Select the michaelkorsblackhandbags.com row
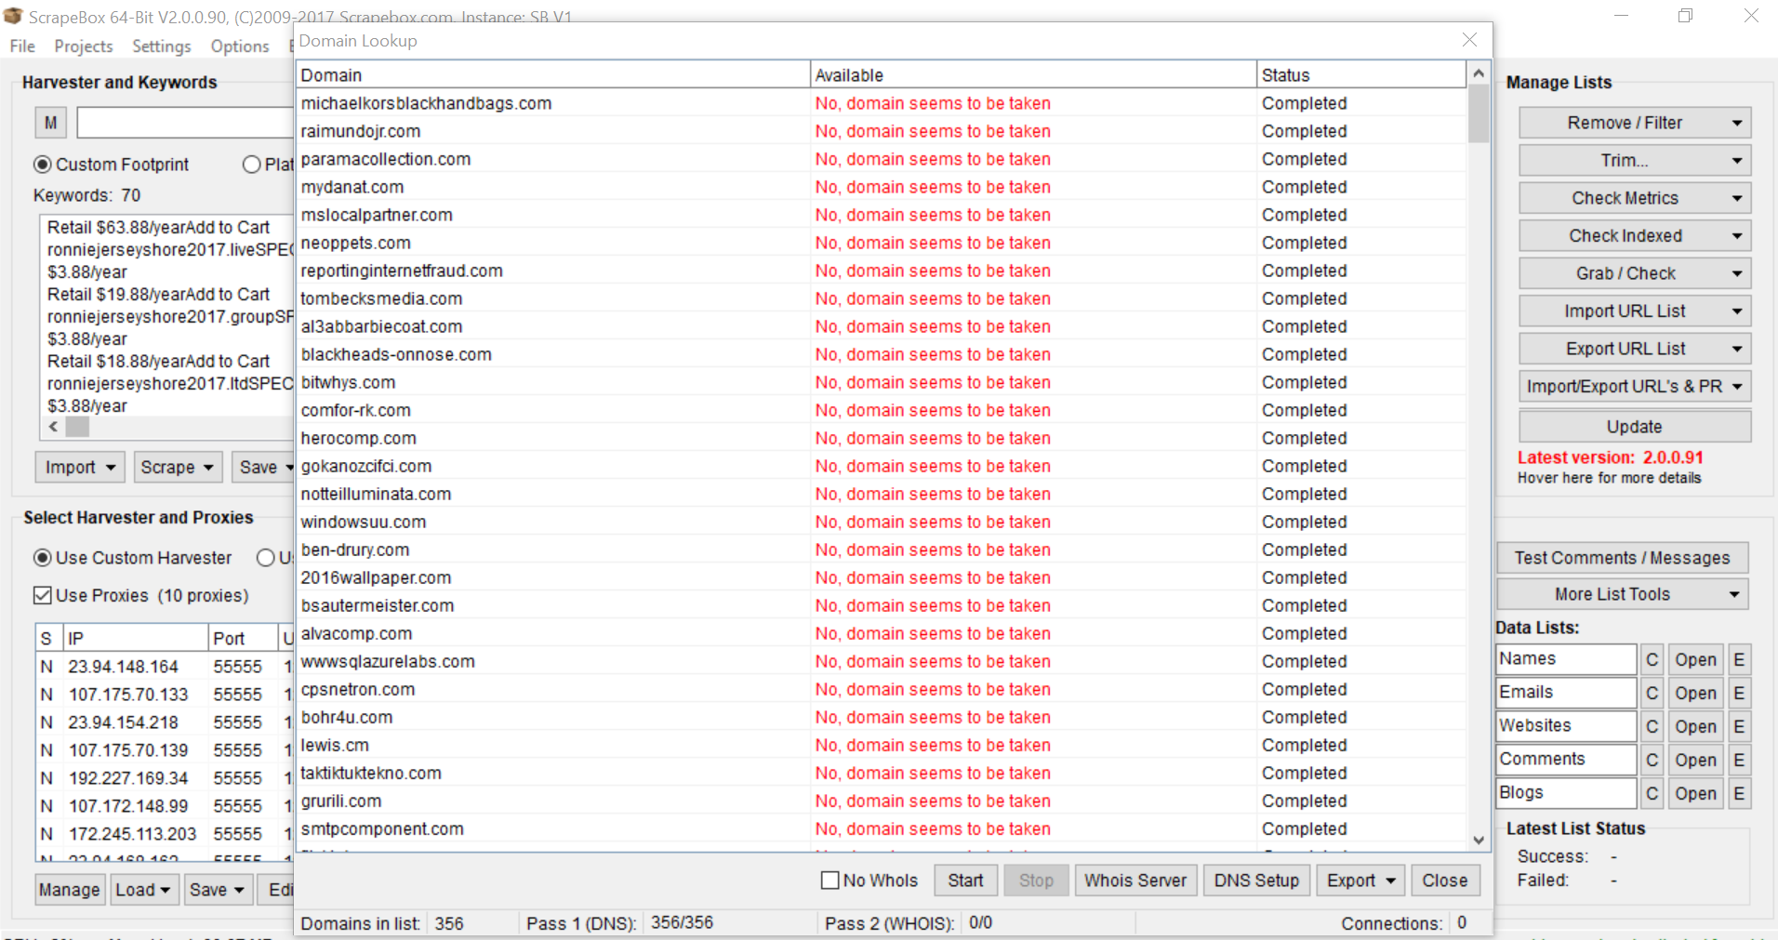The image size is (1778, 940). [x=881, y=103]
